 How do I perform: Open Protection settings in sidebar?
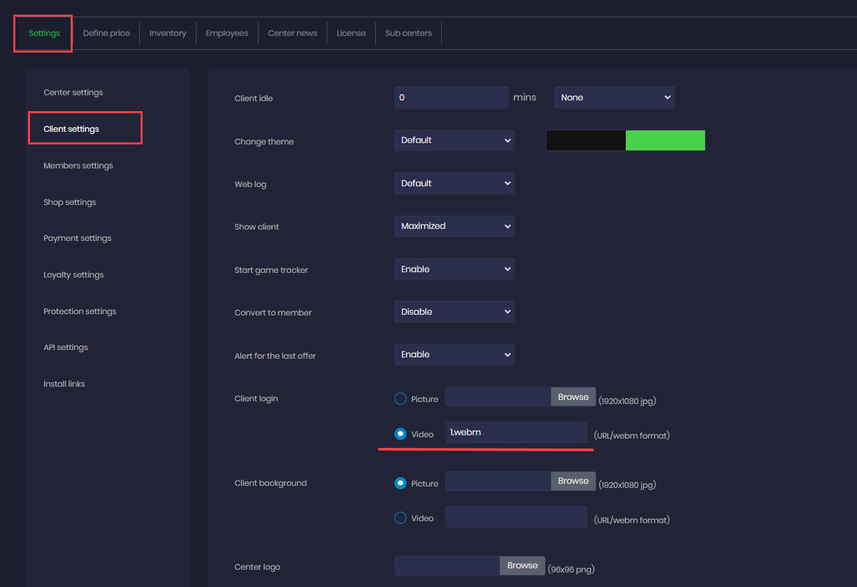(79, 311)
